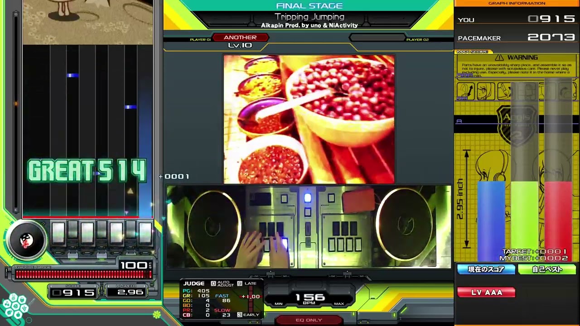Select the 現在のスコア graph label

click(486, 269)
